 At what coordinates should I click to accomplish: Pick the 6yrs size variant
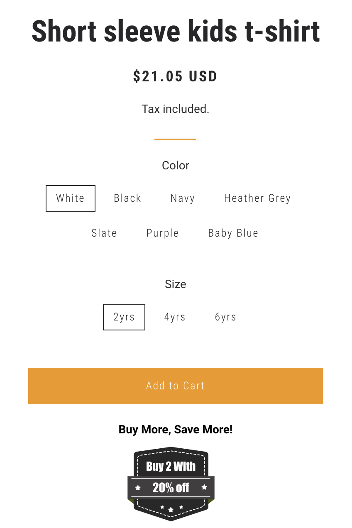[x=225, y=317]
